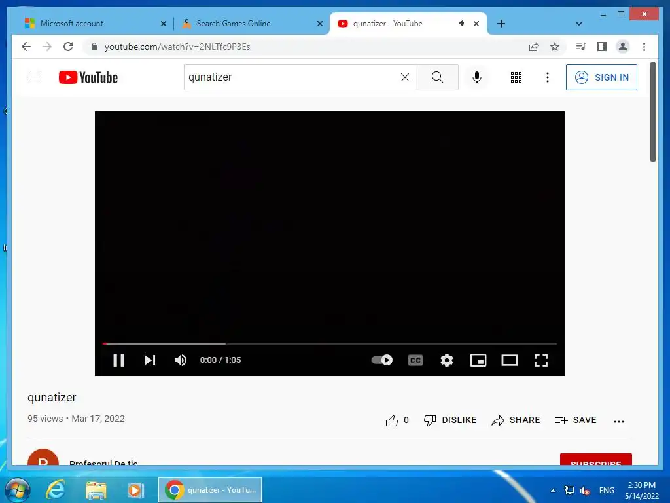This screenshot has width=670, height=503.
Task: Open video player settings gear
Action: pyautogui.click(x=446, y=360)
